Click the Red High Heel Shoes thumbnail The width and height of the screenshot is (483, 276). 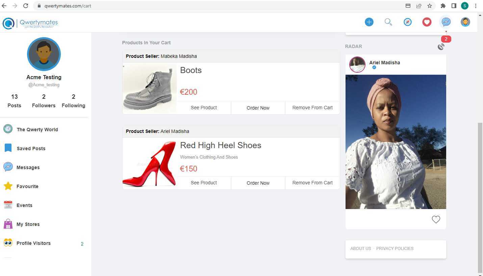tap(149, 164)
